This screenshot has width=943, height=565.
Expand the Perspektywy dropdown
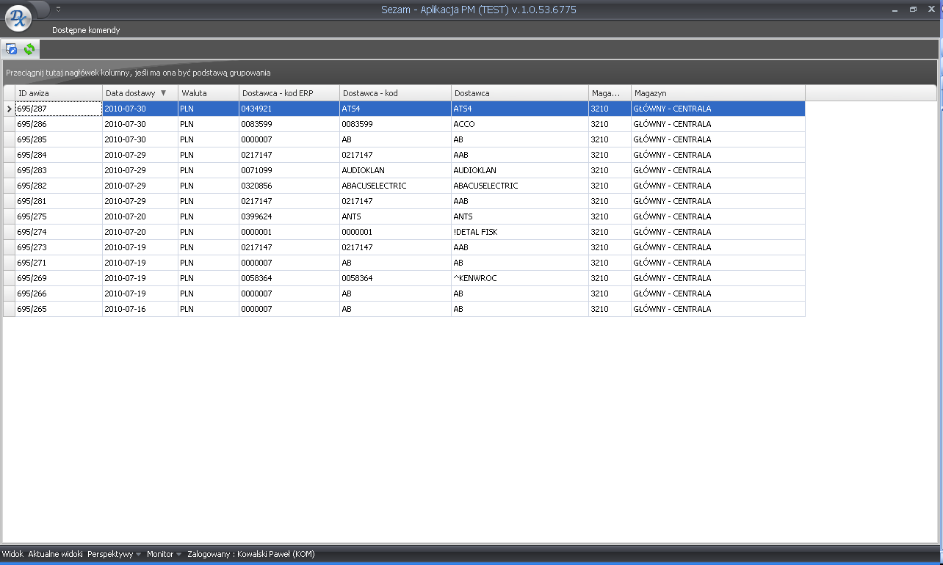point(114,554)
